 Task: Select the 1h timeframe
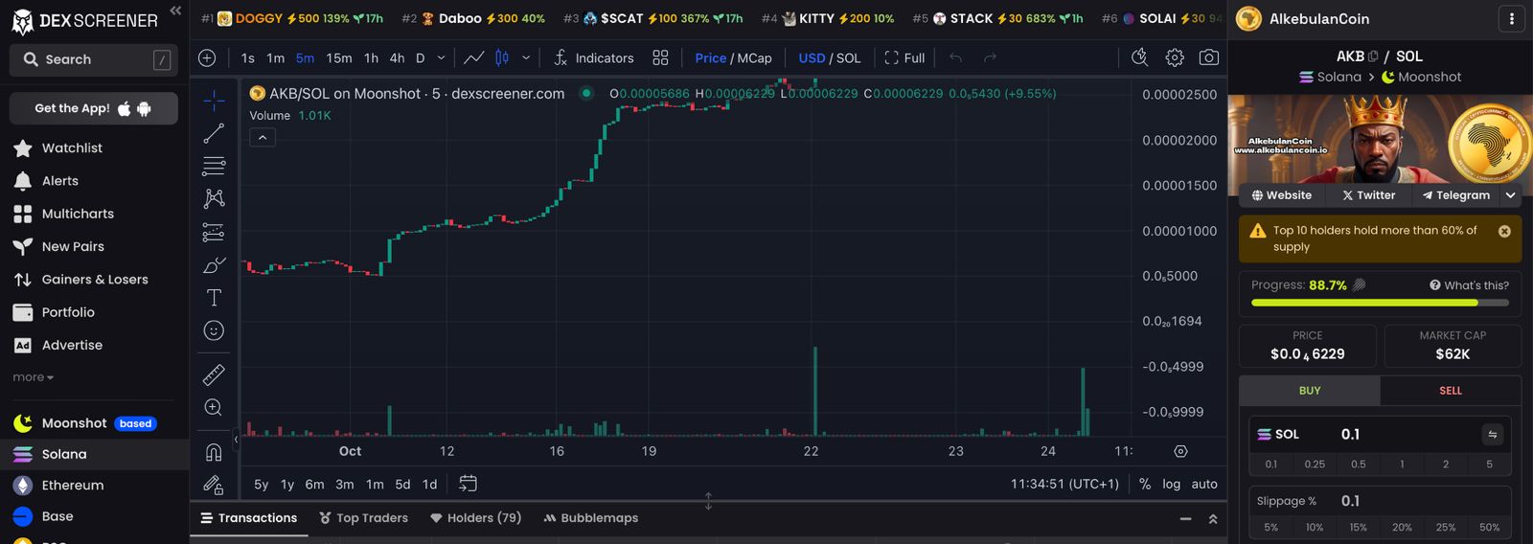371,58
